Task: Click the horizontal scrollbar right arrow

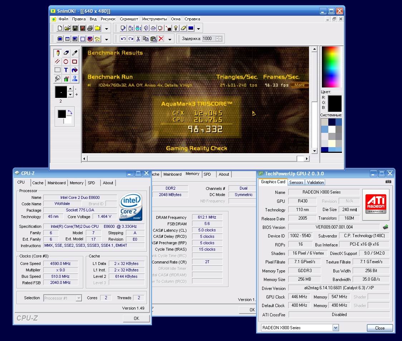Action: (x=307, y=159)
